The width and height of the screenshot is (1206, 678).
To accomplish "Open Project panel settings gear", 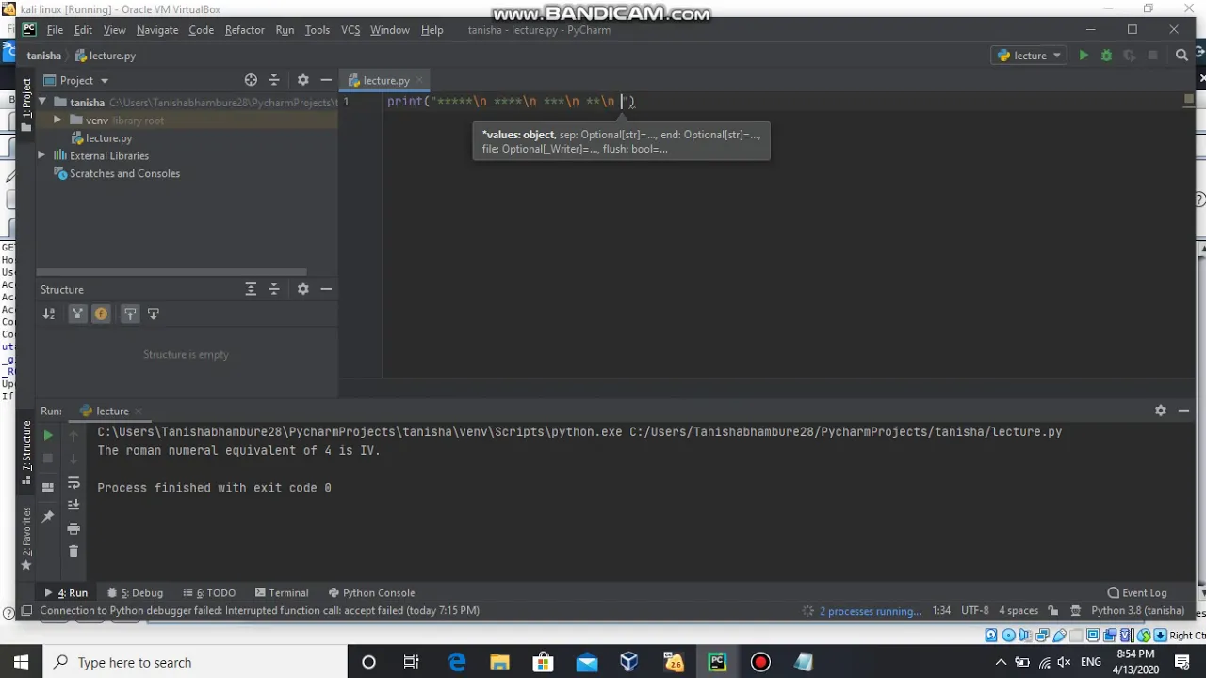I will coord(302,80).
